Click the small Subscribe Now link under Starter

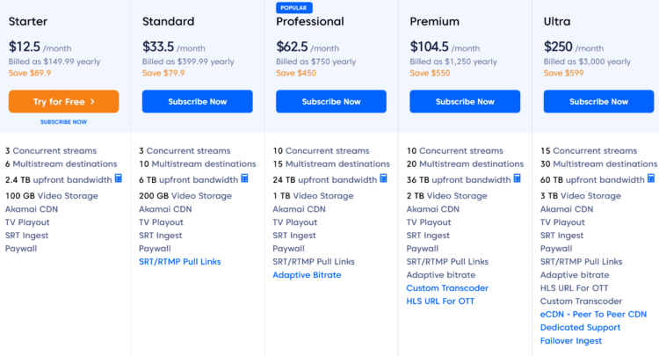tap(63, 122)
